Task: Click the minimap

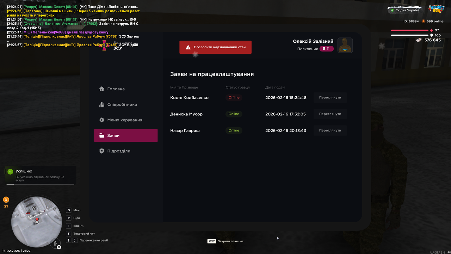Action: point(37,221)
